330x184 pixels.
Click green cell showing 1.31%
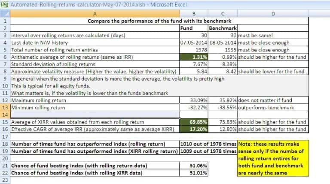194,57
